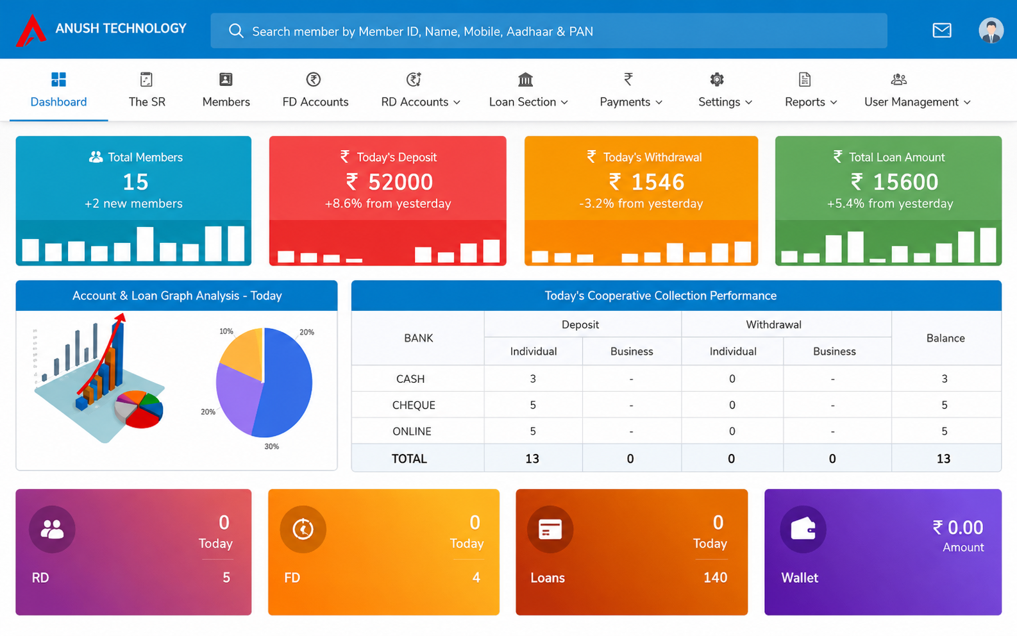1017x636 pixels.
Task: Expand the Loan Section dropdown chevron
Action: (564, 103)
